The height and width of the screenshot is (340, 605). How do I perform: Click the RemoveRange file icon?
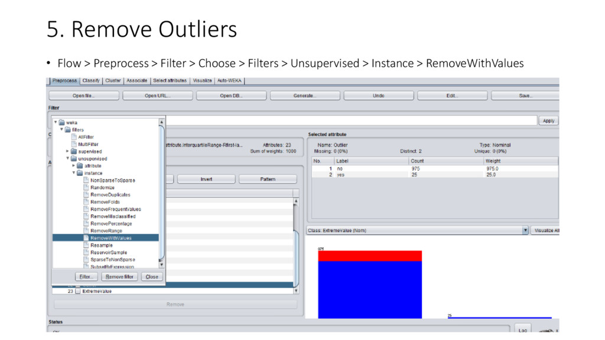[x=86, y=231]
